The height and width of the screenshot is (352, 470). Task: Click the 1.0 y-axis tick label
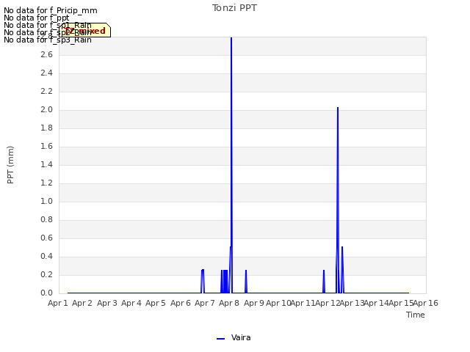(46, 201)
